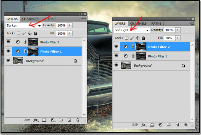The image size is (201, 135).
Task: Create new layer in right panel
Action: point(177,125)
